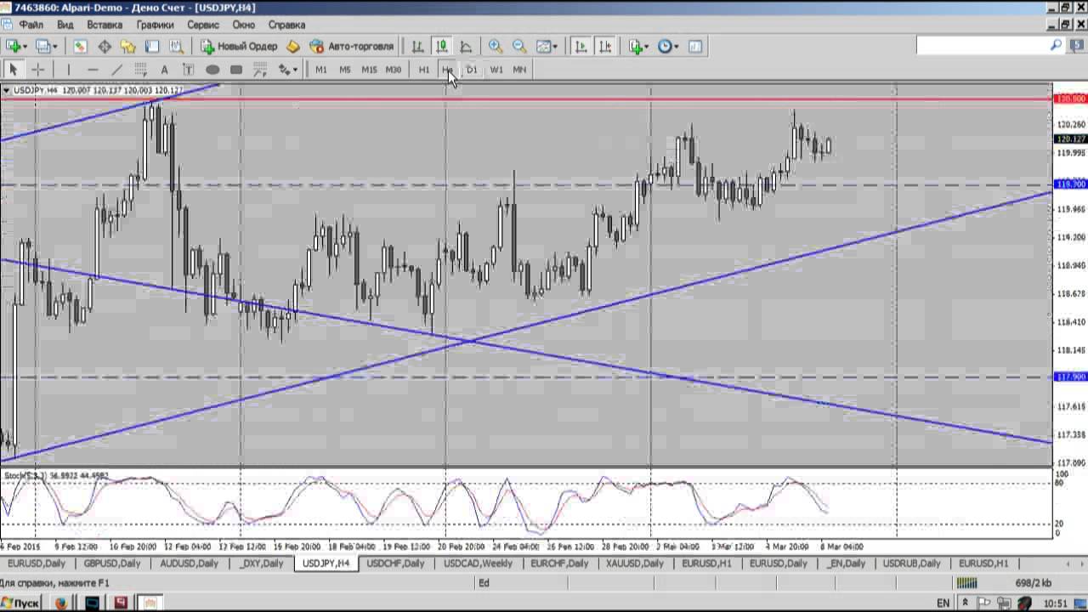This screenshot has width=1088, height=612.
Task: Open the periods clock dropdown
Action: (x=668, y=47)
